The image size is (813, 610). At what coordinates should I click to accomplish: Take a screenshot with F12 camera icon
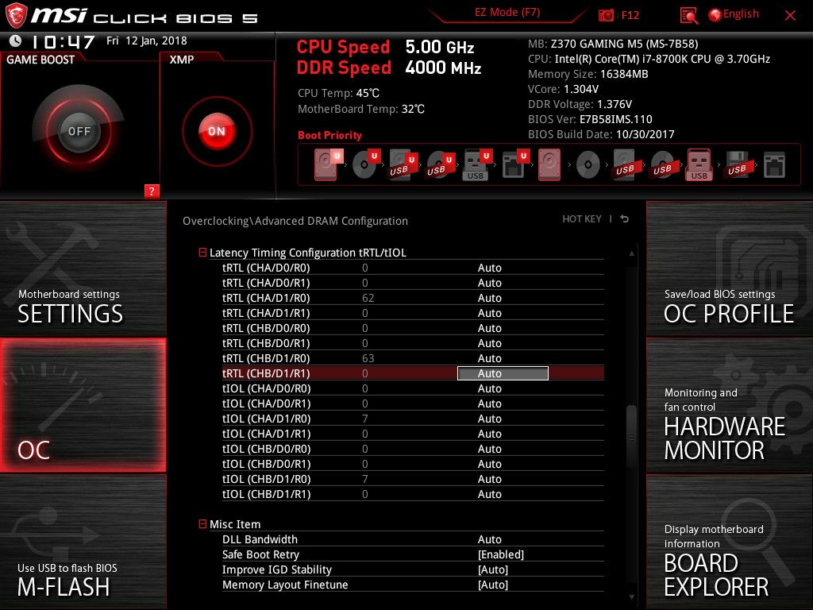[606, 15]
